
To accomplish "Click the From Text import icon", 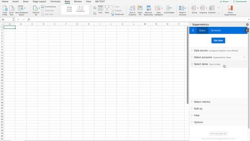I will [11, 10].
